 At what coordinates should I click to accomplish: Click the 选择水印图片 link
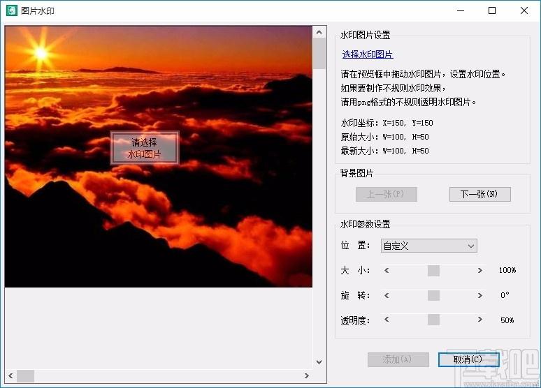[x=368, y=54]
